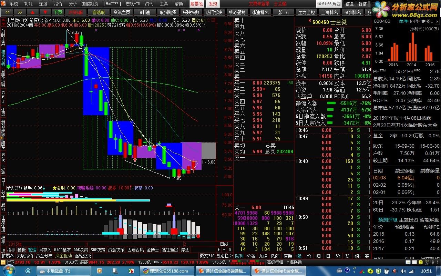Click the 发现 button
441x276 pixels.
pos(213,4)
